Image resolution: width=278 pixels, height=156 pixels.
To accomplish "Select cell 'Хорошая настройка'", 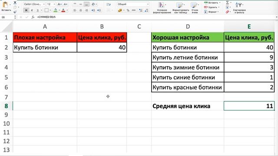I will [188, 37].
